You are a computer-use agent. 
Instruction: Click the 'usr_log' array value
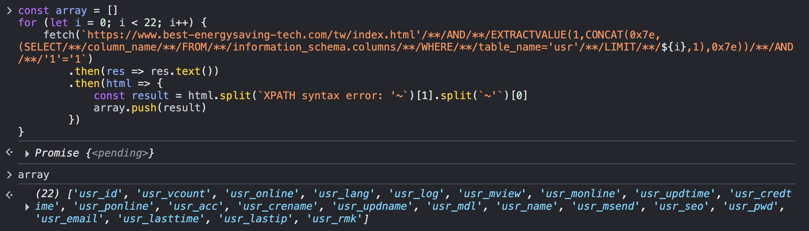pyautogui.click(x=416, y=193)
